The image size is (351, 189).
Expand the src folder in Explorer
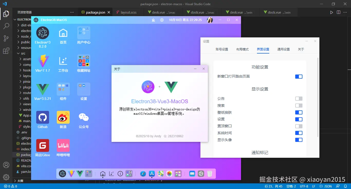[22, 53]
